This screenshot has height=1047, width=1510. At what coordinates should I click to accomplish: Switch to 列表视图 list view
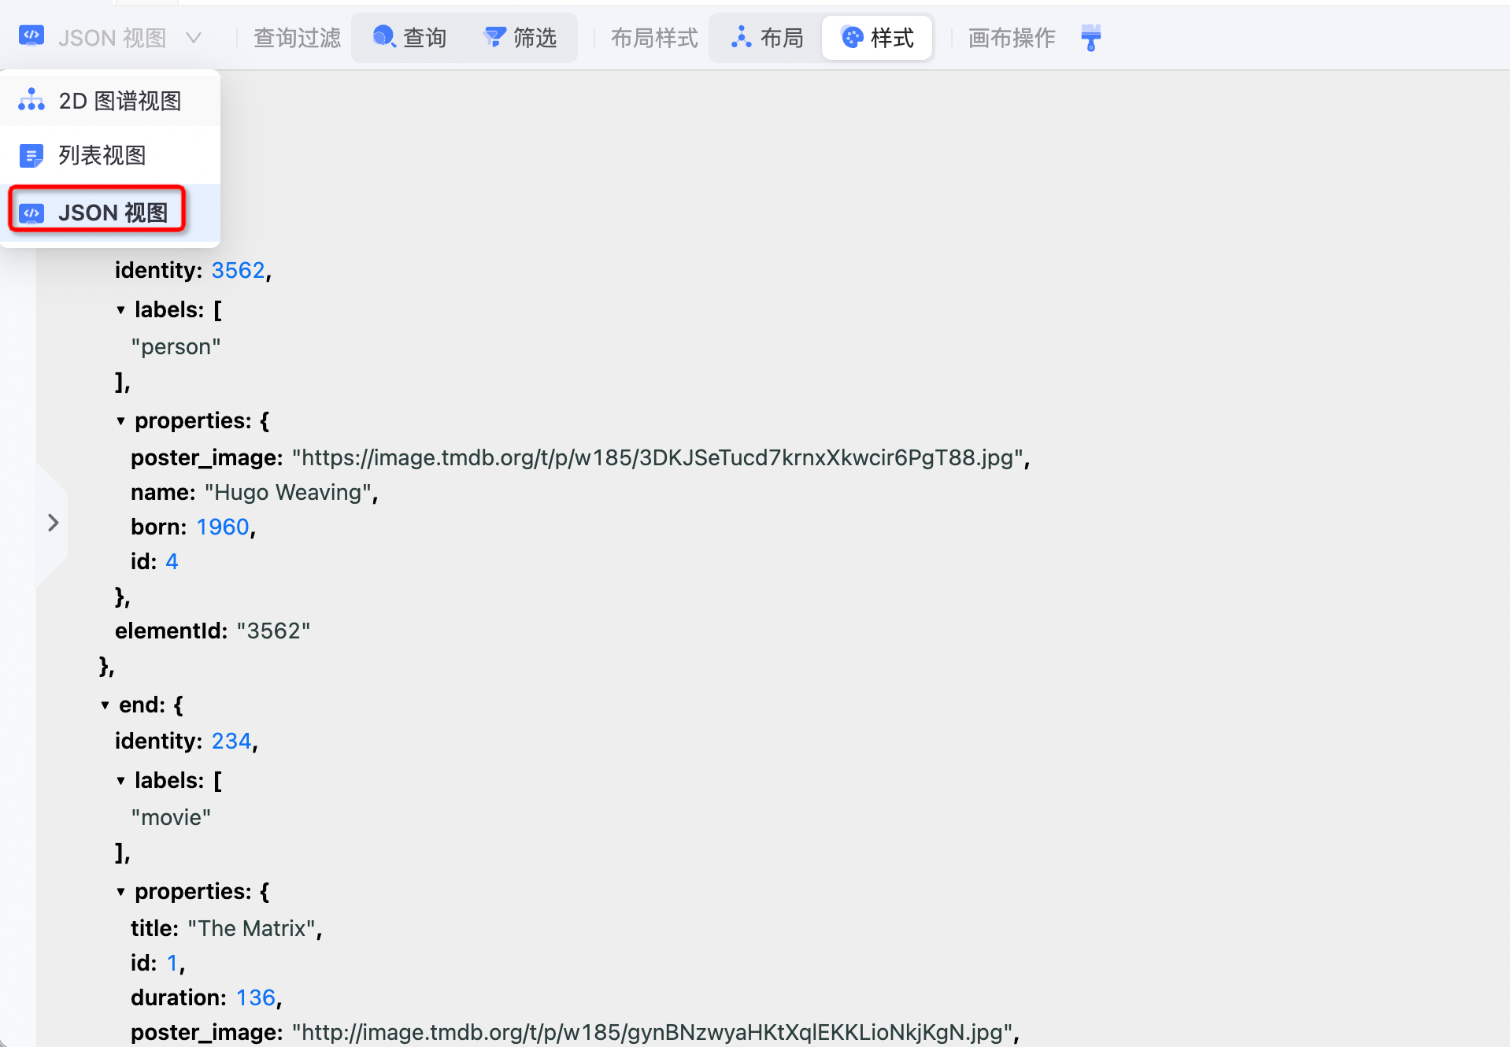tap(110, 155)
